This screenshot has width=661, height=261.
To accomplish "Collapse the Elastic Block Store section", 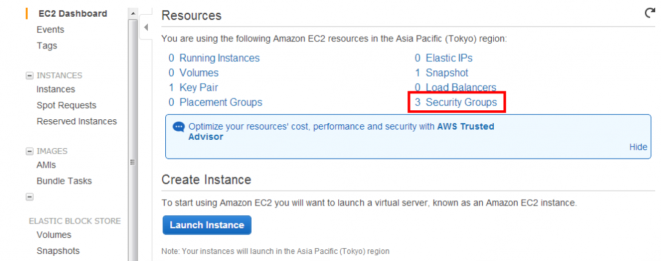I will (30, 197).
